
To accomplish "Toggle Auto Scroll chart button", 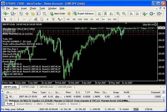I will tap(131, 14).
